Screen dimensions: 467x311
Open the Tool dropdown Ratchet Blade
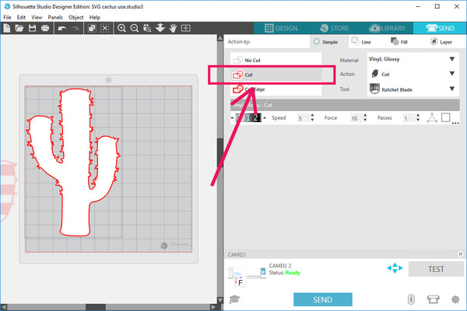413,89
